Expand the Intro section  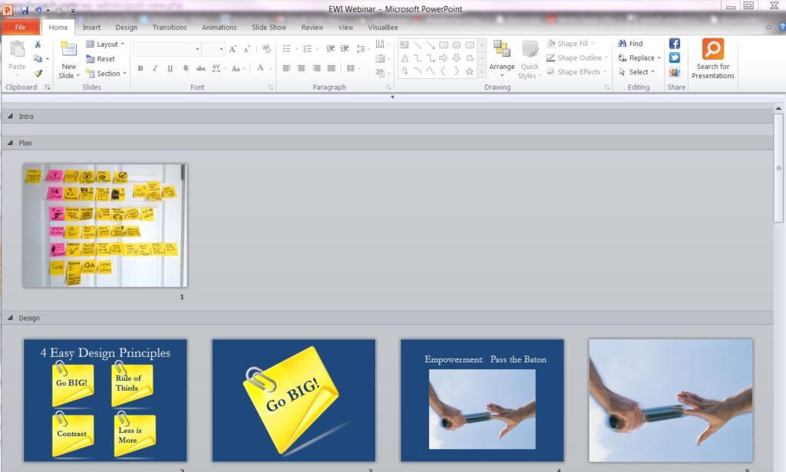10,116
